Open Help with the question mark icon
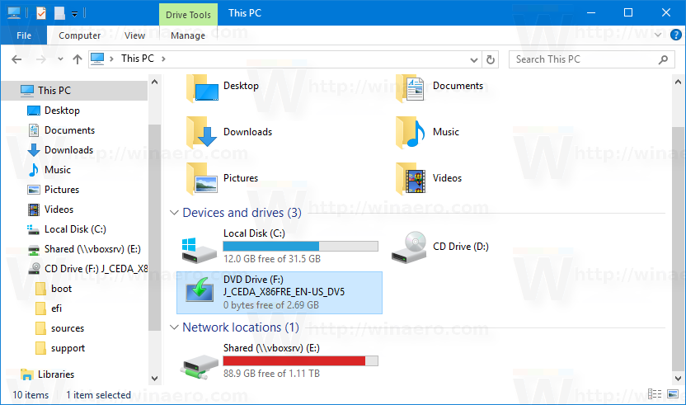Viewport: 686px width, 405px height. click(675, 35)
